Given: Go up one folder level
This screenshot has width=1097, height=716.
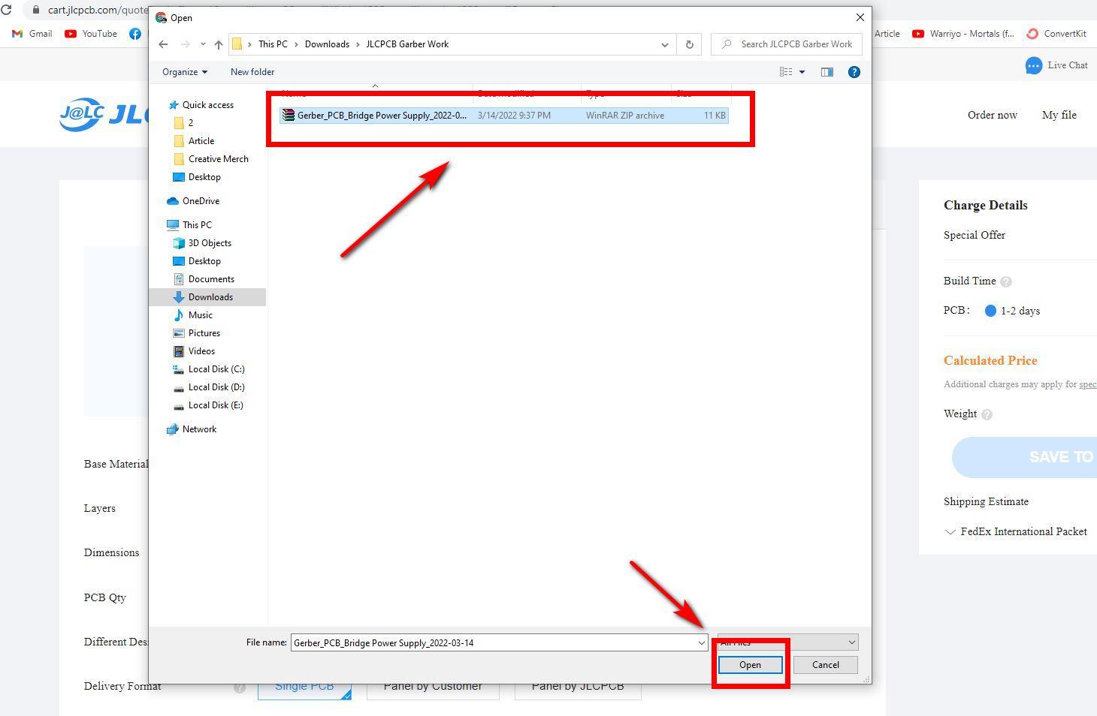Looking at the screenshot, I should pos(219,44).
